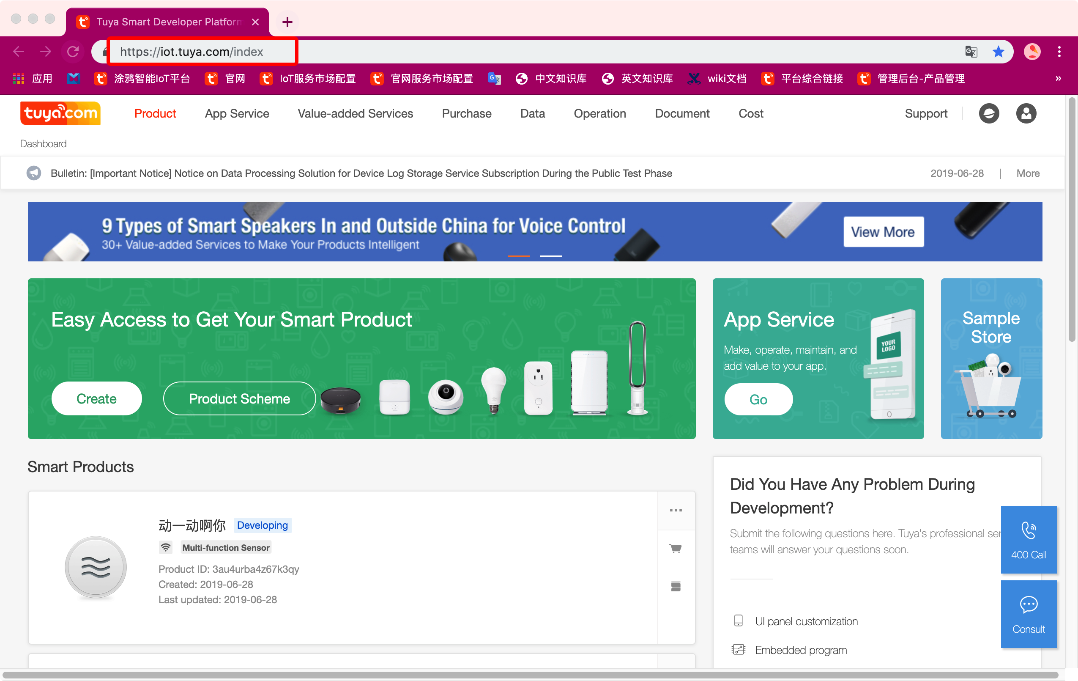Click the bulletin megaphone icon
Viewport: 1078px width, 681px height.
(x=33, y=173)
